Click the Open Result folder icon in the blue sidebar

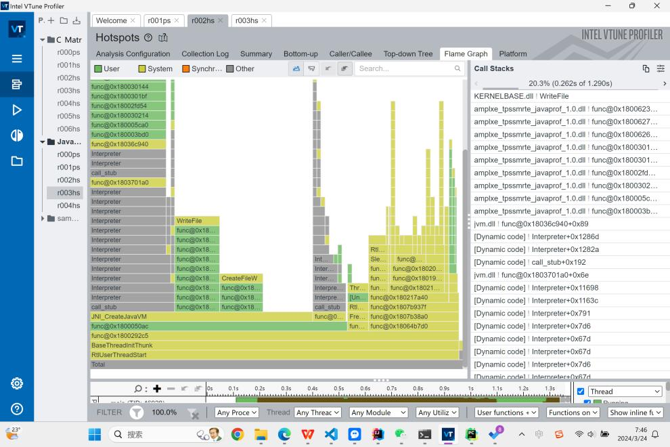pyautogui.click(x=17, y=161)
